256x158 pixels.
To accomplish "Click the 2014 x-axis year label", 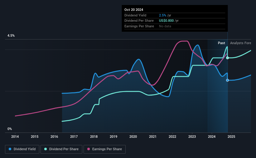I will coord(15,137).
